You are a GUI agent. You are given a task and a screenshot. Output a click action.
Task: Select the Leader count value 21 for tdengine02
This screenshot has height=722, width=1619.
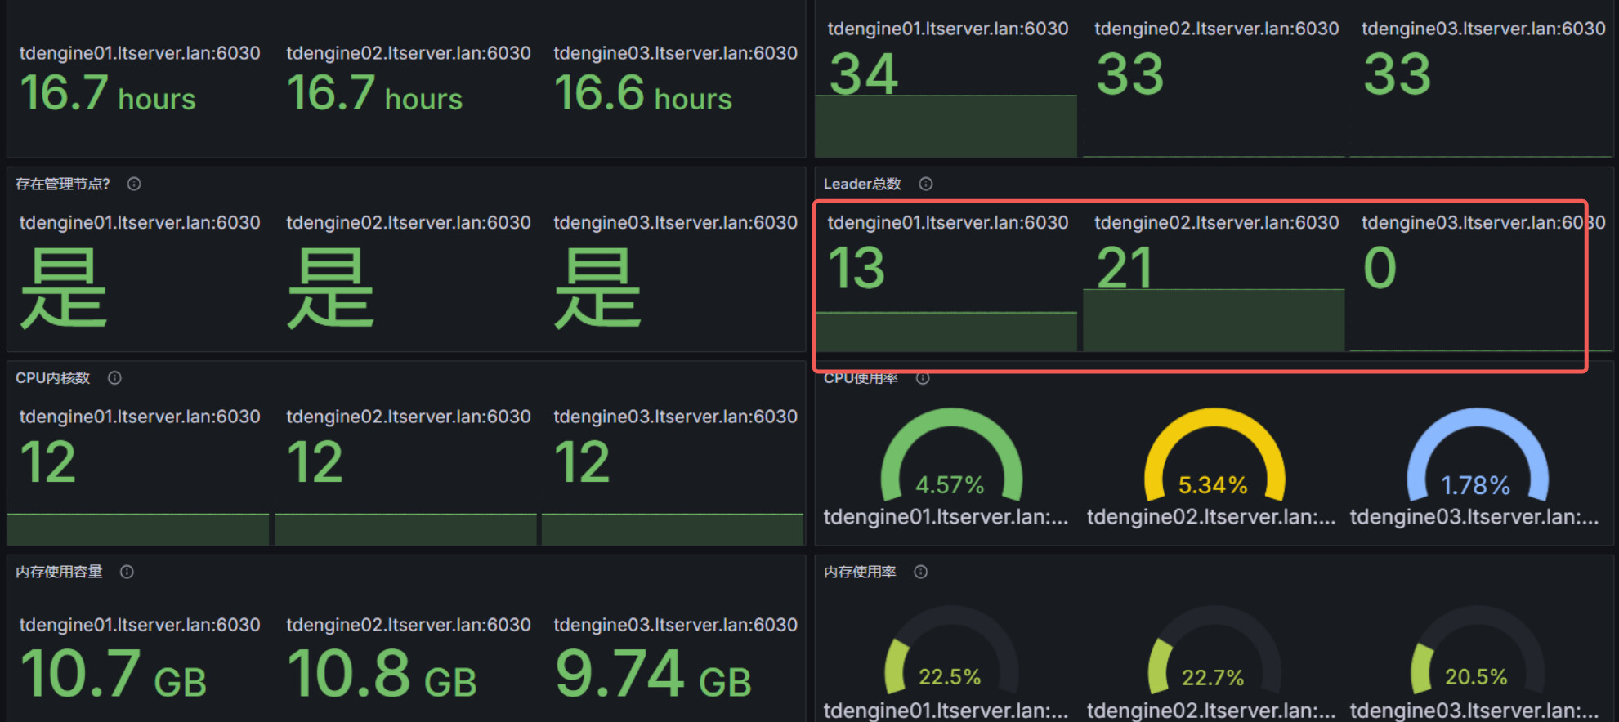(x=1124, y=268)
